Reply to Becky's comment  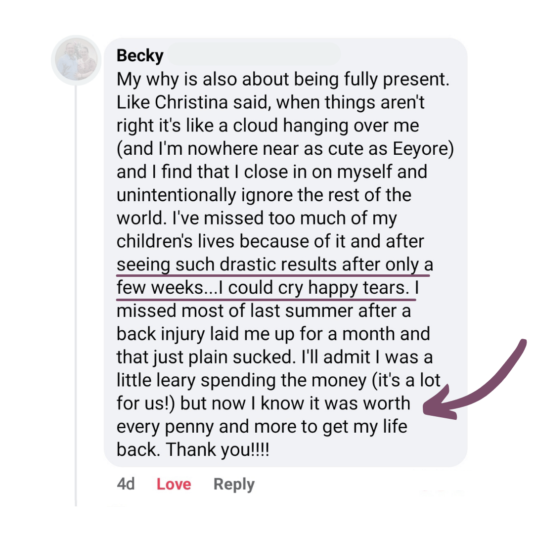(234, 485)
